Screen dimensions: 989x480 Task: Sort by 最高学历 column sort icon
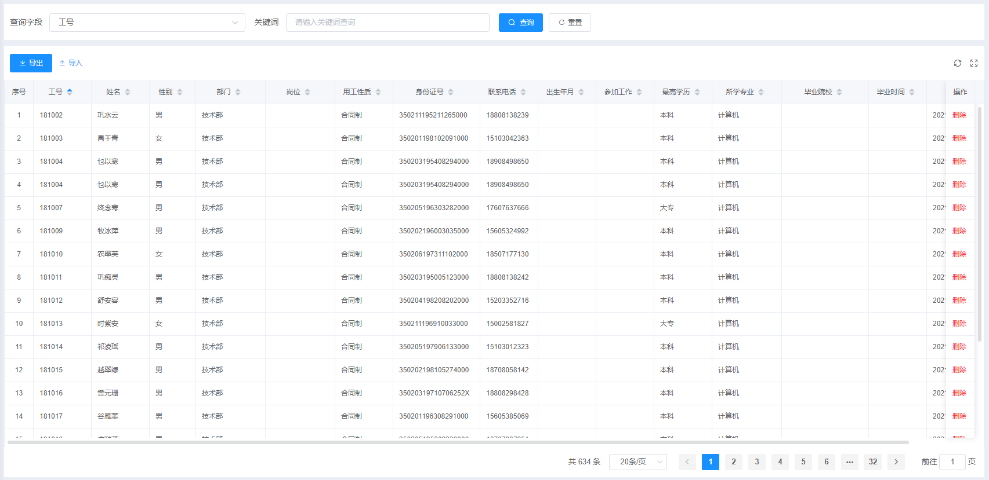coord(697,92)
